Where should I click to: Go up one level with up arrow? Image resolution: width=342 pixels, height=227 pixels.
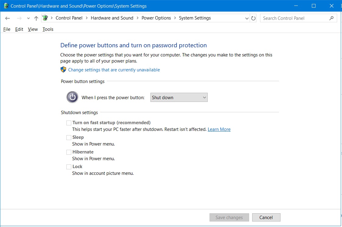pyautogui.click(x=36, y=18)
